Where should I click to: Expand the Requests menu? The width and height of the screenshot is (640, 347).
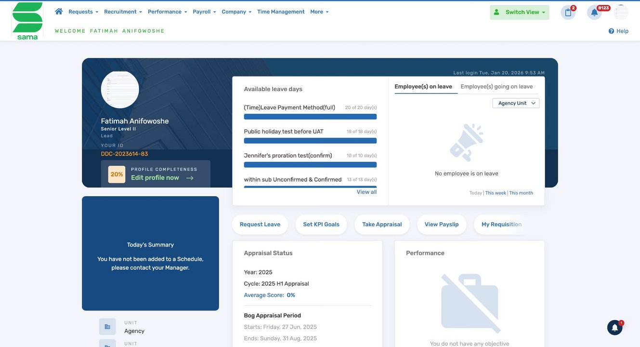tap(83, 12)
